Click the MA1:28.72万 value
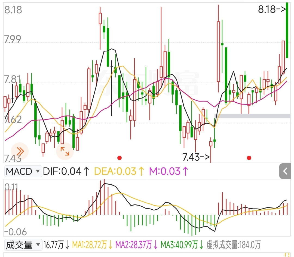This screenshot has height=257, width=294. [92, 245]
